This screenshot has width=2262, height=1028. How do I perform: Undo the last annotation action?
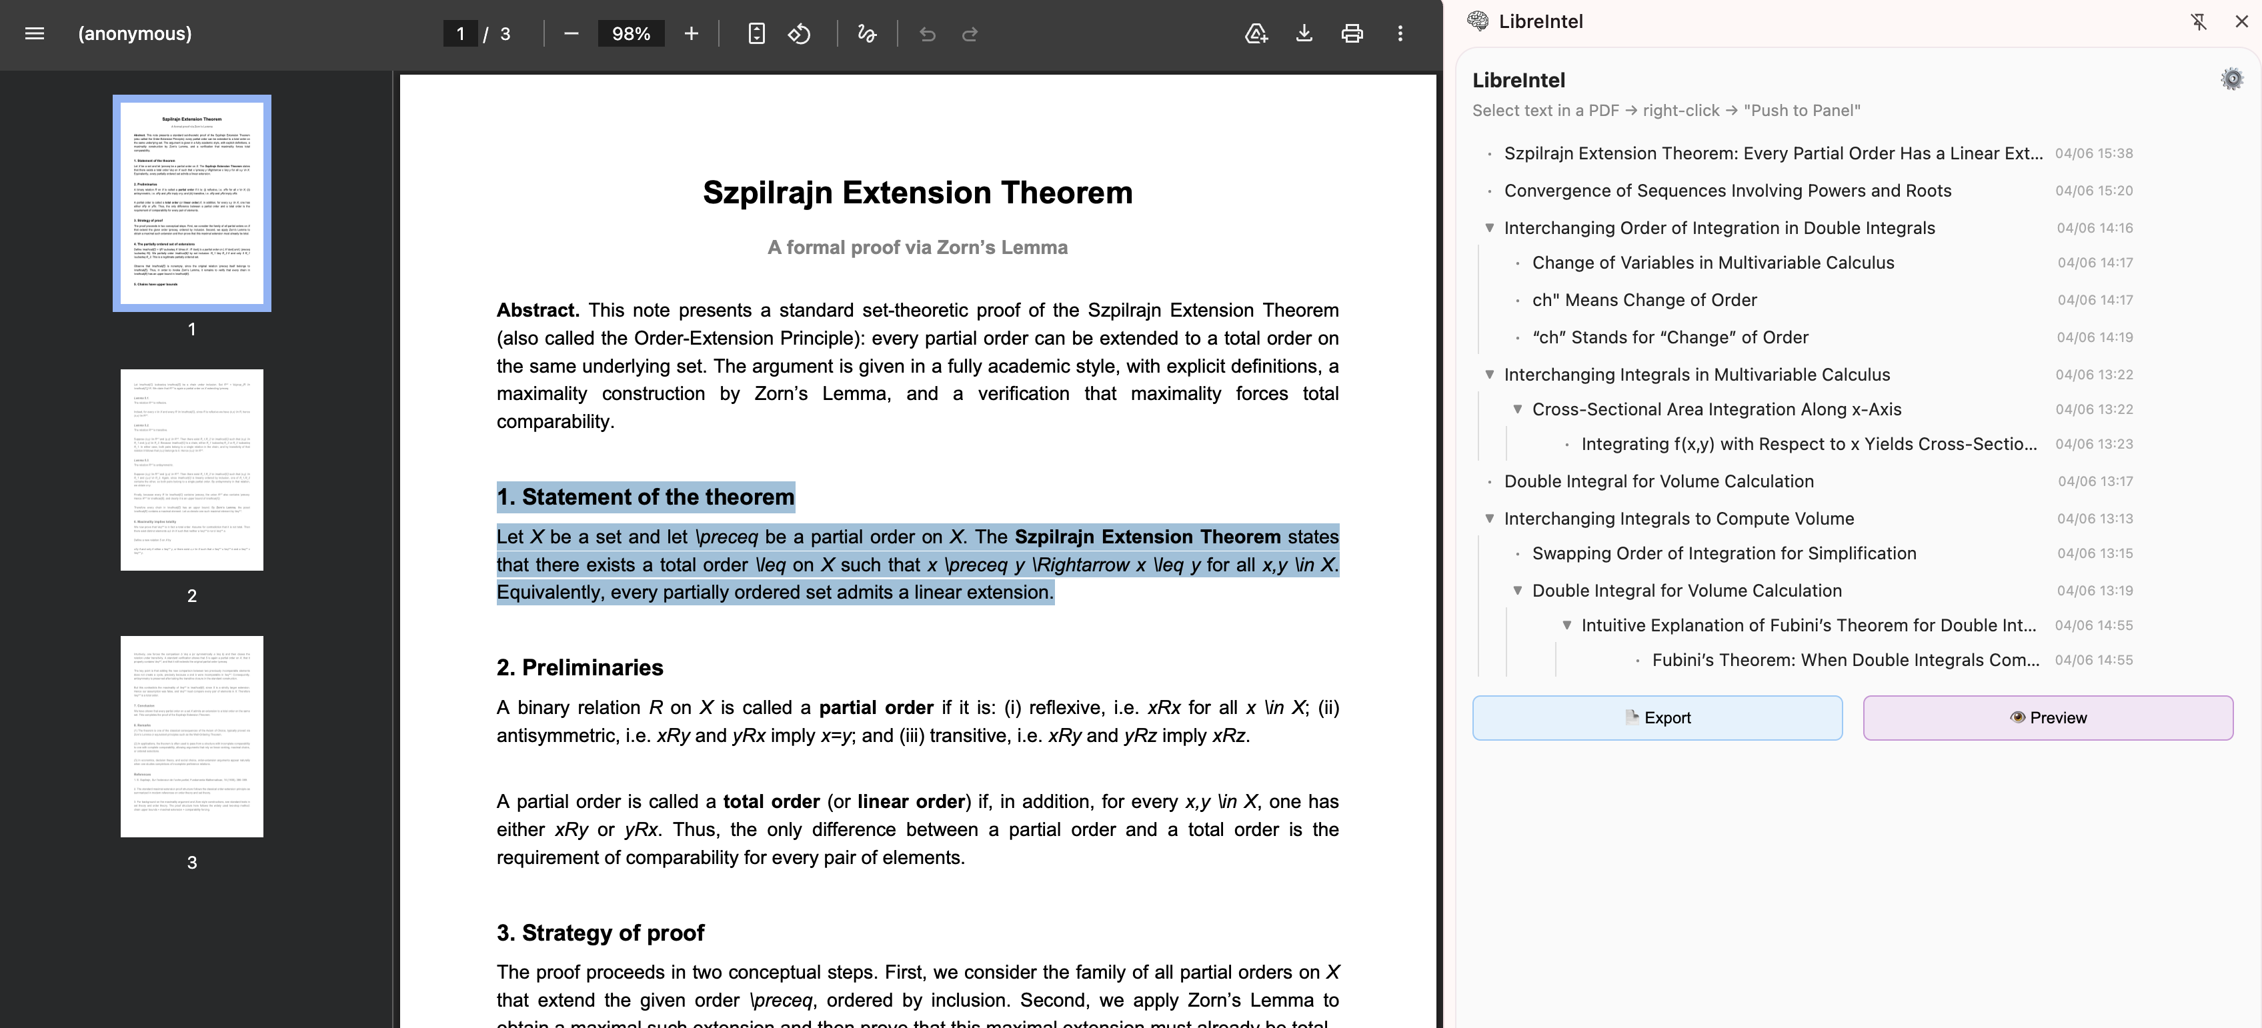pyautogui.click(x=928, y=33)
